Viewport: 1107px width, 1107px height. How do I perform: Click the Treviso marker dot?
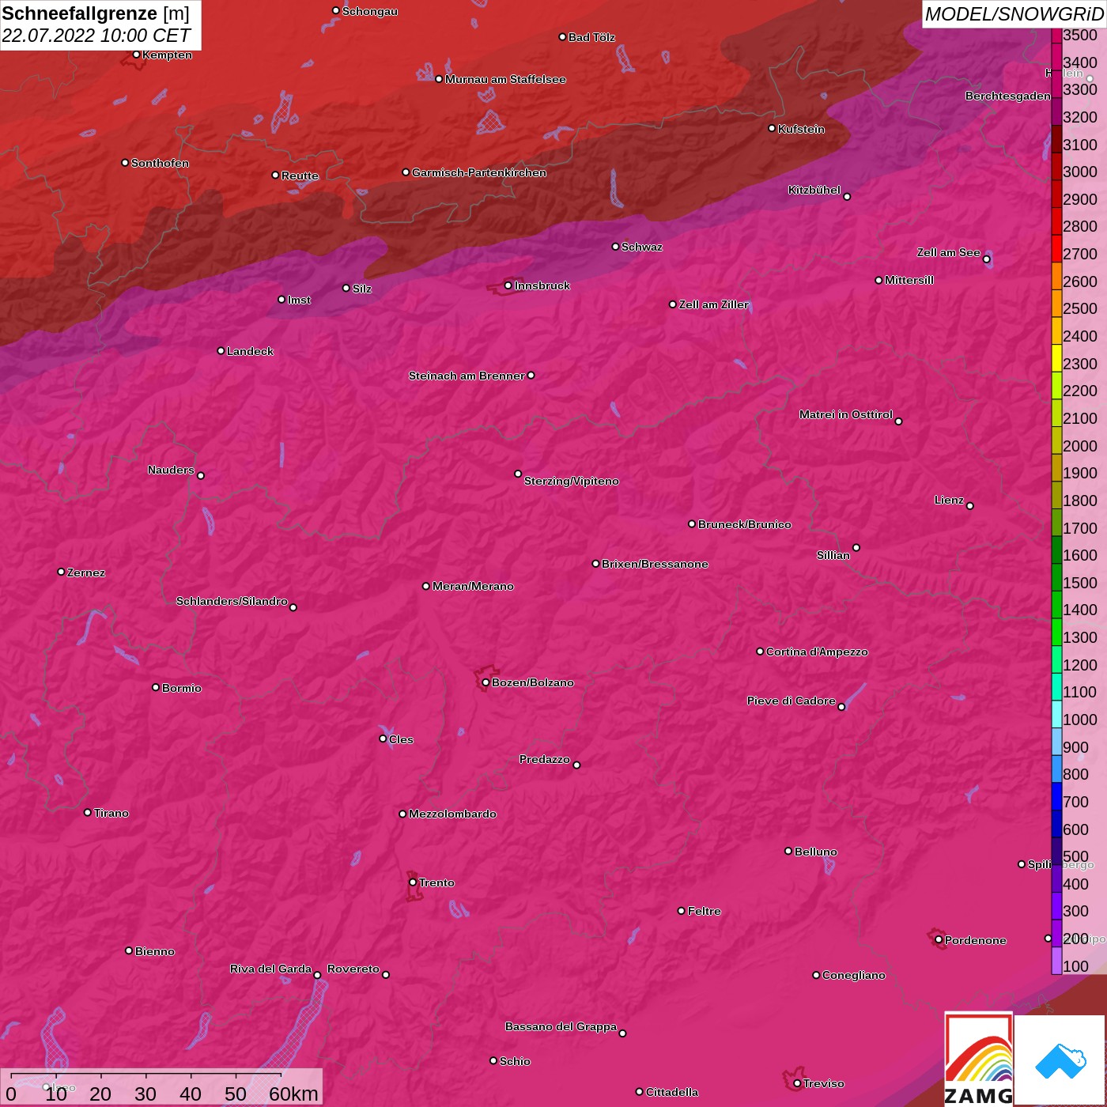pos(797,1083)
